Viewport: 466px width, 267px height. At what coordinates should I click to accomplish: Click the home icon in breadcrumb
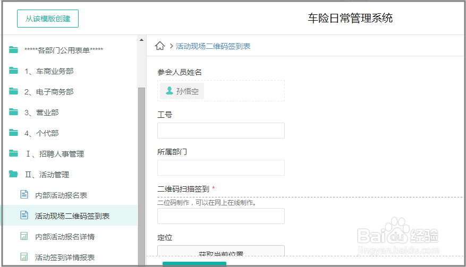159,46
